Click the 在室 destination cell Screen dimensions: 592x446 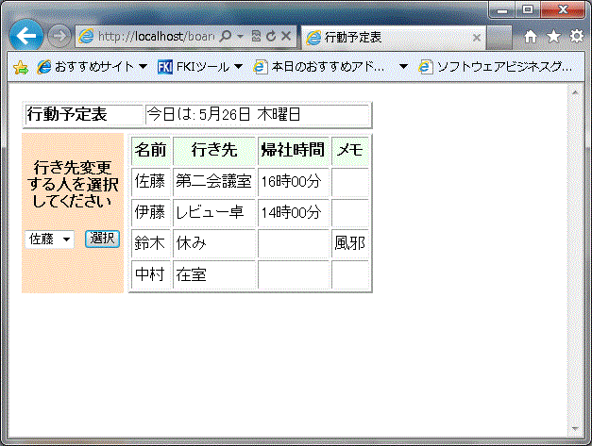click(214, 274)
